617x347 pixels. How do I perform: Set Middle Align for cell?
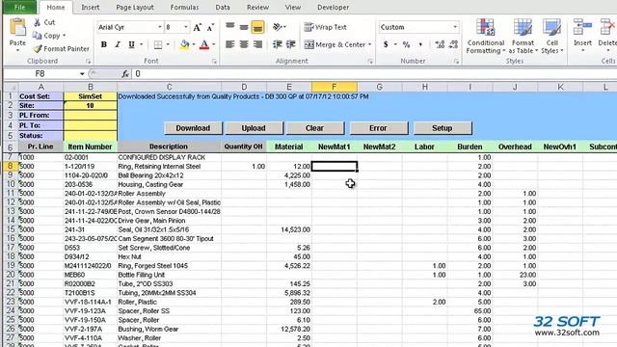pos(244,27)
